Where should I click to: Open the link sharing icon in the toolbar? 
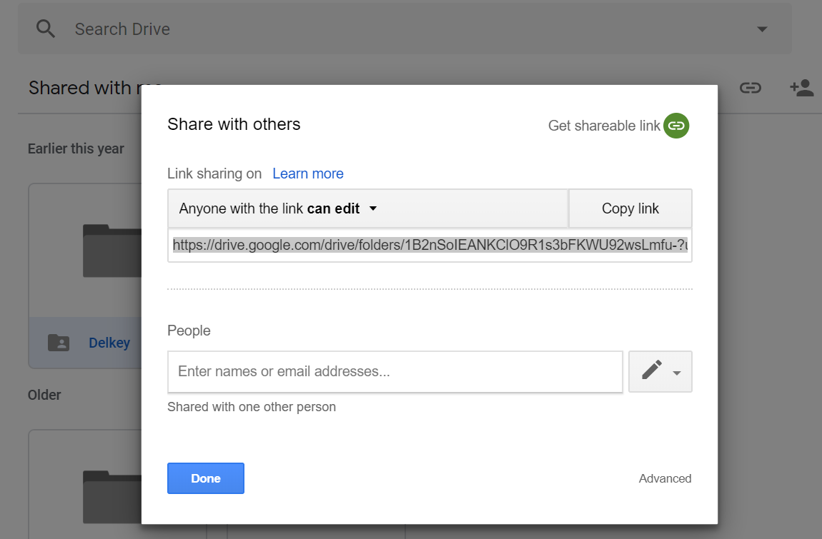751,87
